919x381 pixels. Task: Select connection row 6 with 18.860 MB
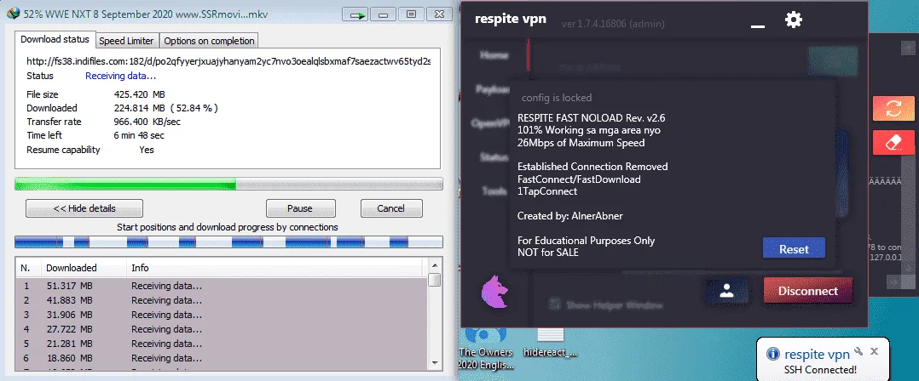tap(223, 358)
